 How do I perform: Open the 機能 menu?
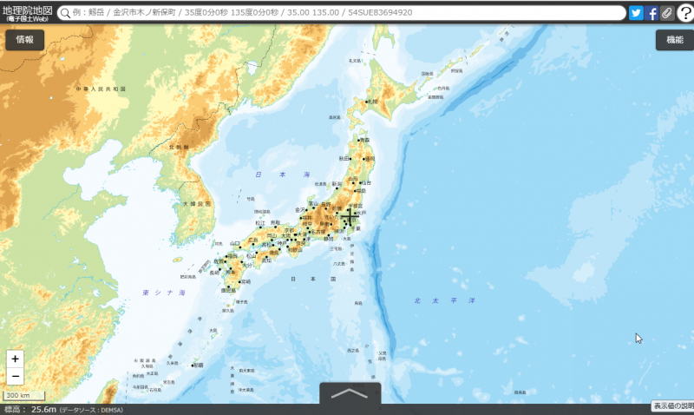tap(674, 40)
